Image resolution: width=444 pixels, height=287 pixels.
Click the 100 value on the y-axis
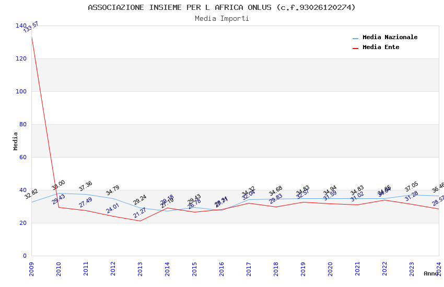click(x=21, y=91)
